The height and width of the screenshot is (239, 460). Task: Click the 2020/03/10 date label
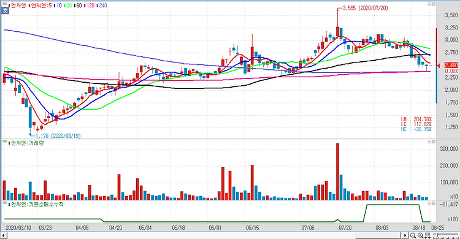[x=19, y=228]
